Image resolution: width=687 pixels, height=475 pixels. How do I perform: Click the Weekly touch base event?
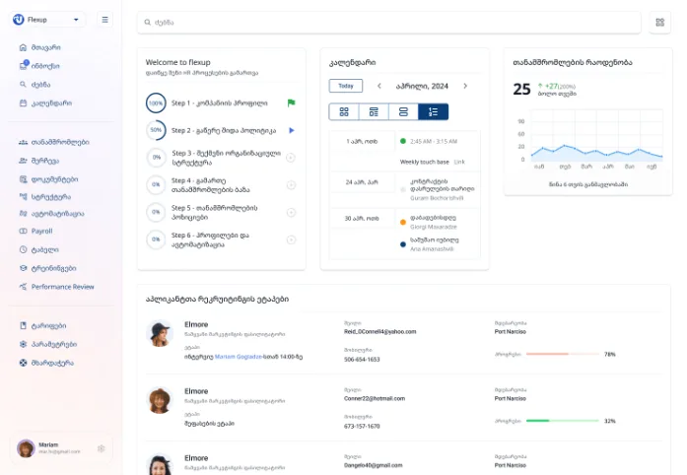424,162
